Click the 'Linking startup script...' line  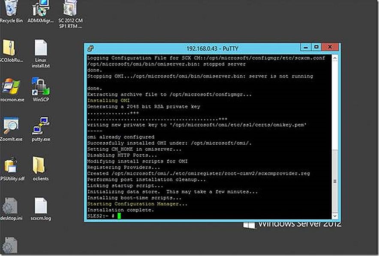(x=125, y=185)
